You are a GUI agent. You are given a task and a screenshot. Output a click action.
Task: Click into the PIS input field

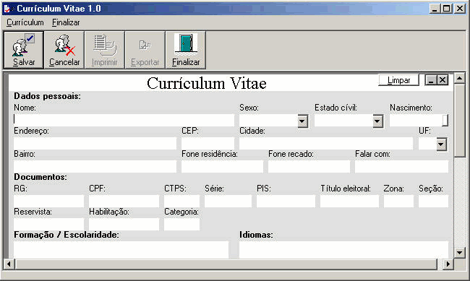point(286,202)
